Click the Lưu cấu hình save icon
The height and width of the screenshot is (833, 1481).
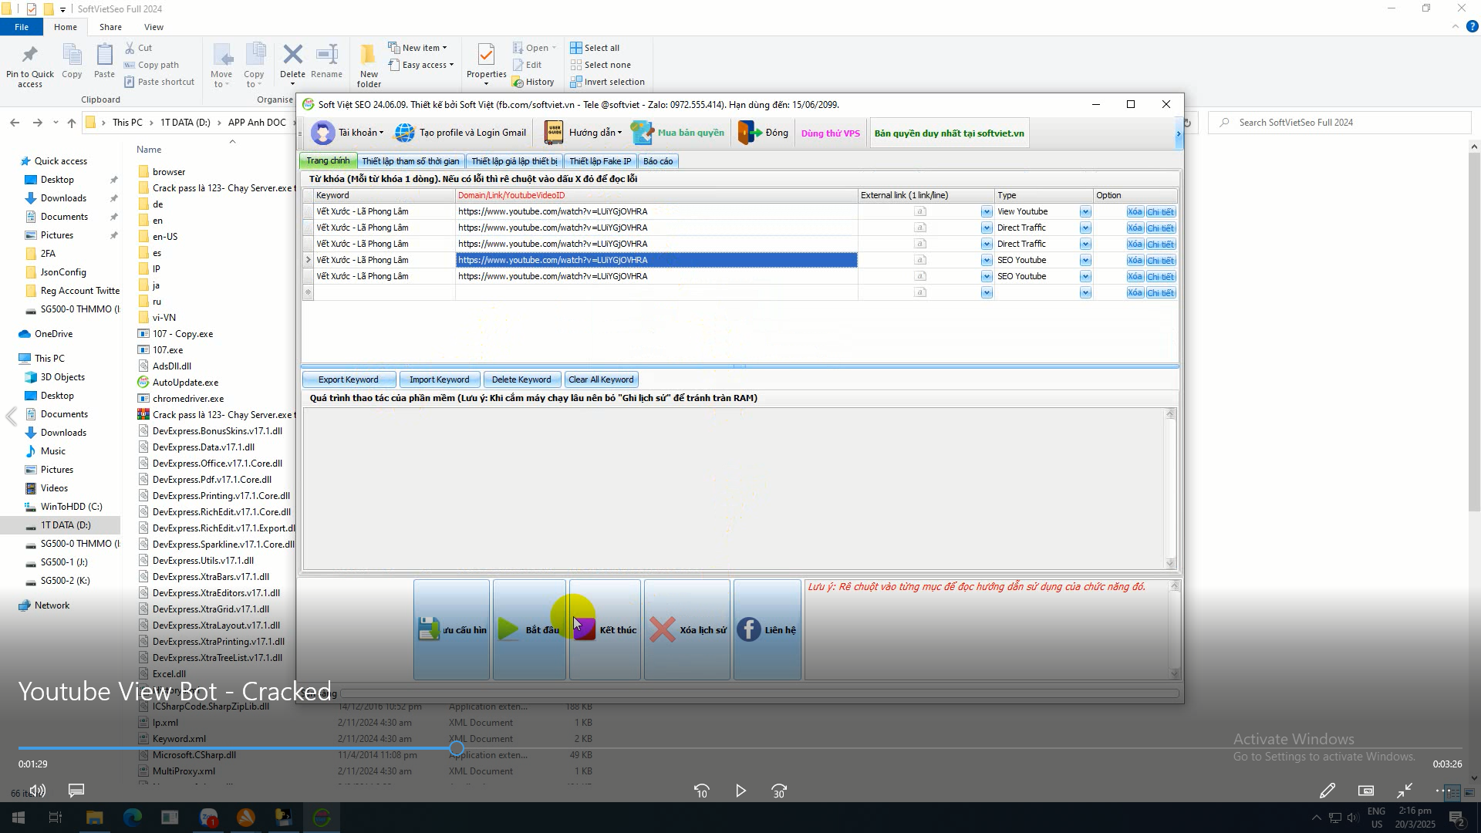pyautogui.click(x=429, y=629)
